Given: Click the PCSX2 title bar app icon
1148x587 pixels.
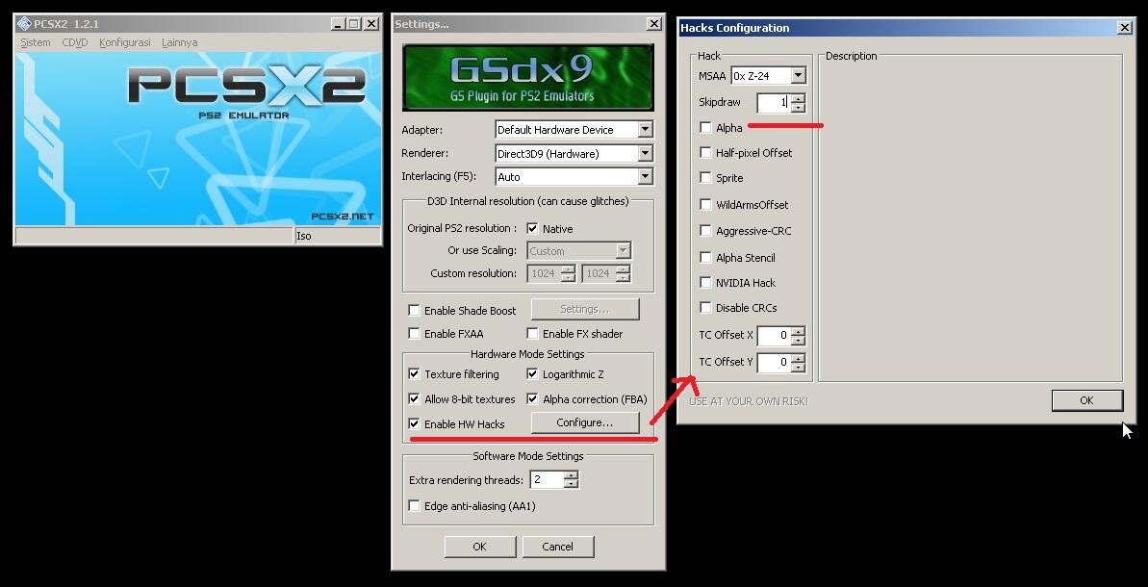Looking at the screenshot, I should (23, 23).
